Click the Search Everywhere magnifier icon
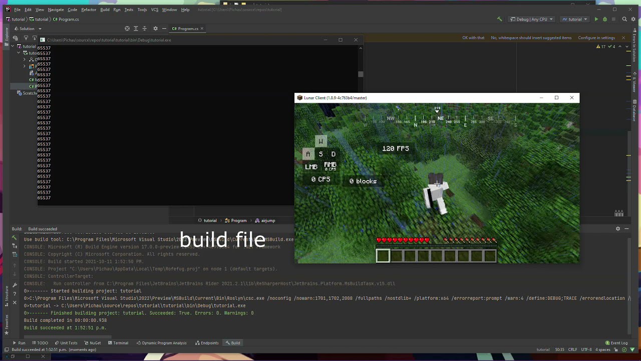 [624, 19]
